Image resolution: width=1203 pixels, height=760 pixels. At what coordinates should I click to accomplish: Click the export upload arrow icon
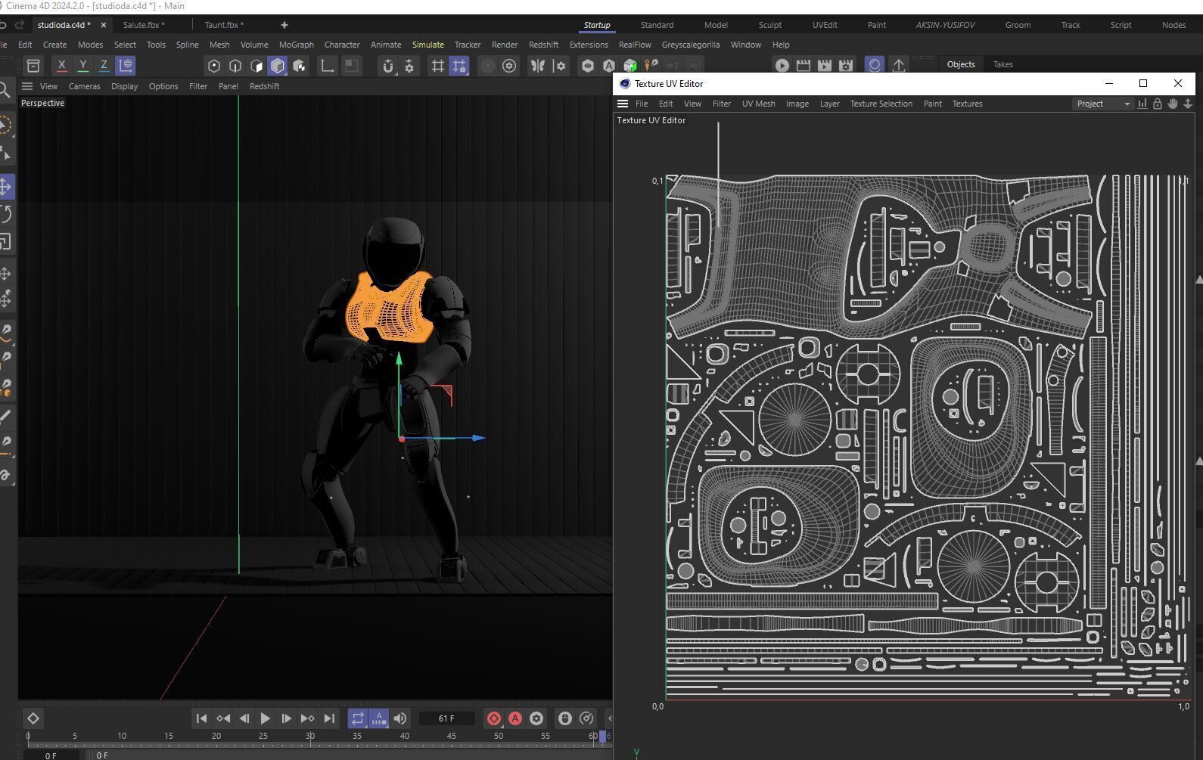899,66
